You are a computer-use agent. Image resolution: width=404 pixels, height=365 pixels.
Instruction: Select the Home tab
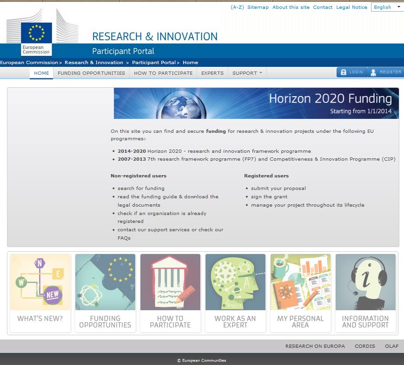41,73
